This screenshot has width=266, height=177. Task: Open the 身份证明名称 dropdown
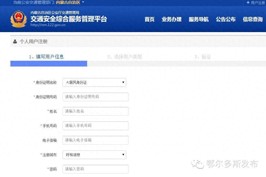coord(94,82)
